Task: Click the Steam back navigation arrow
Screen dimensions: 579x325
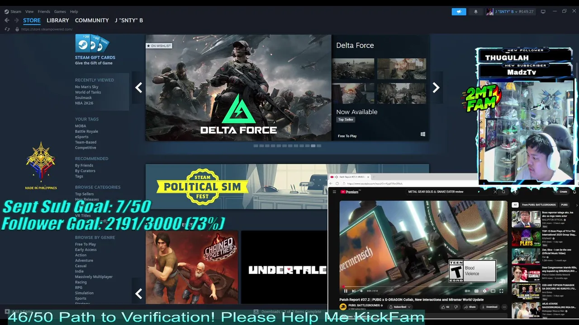Action: tap(7, 20)
